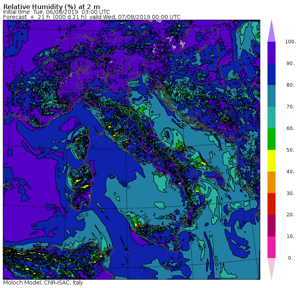Click the 80–90% dark blue legend swatch
Screen dimensions: 299x288
pyautogui.click(x=271, y=74)
